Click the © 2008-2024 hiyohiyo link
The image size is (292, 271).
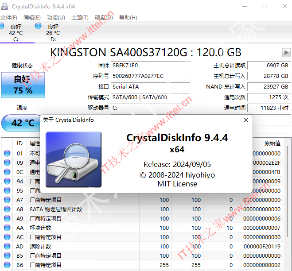[177, 175]
